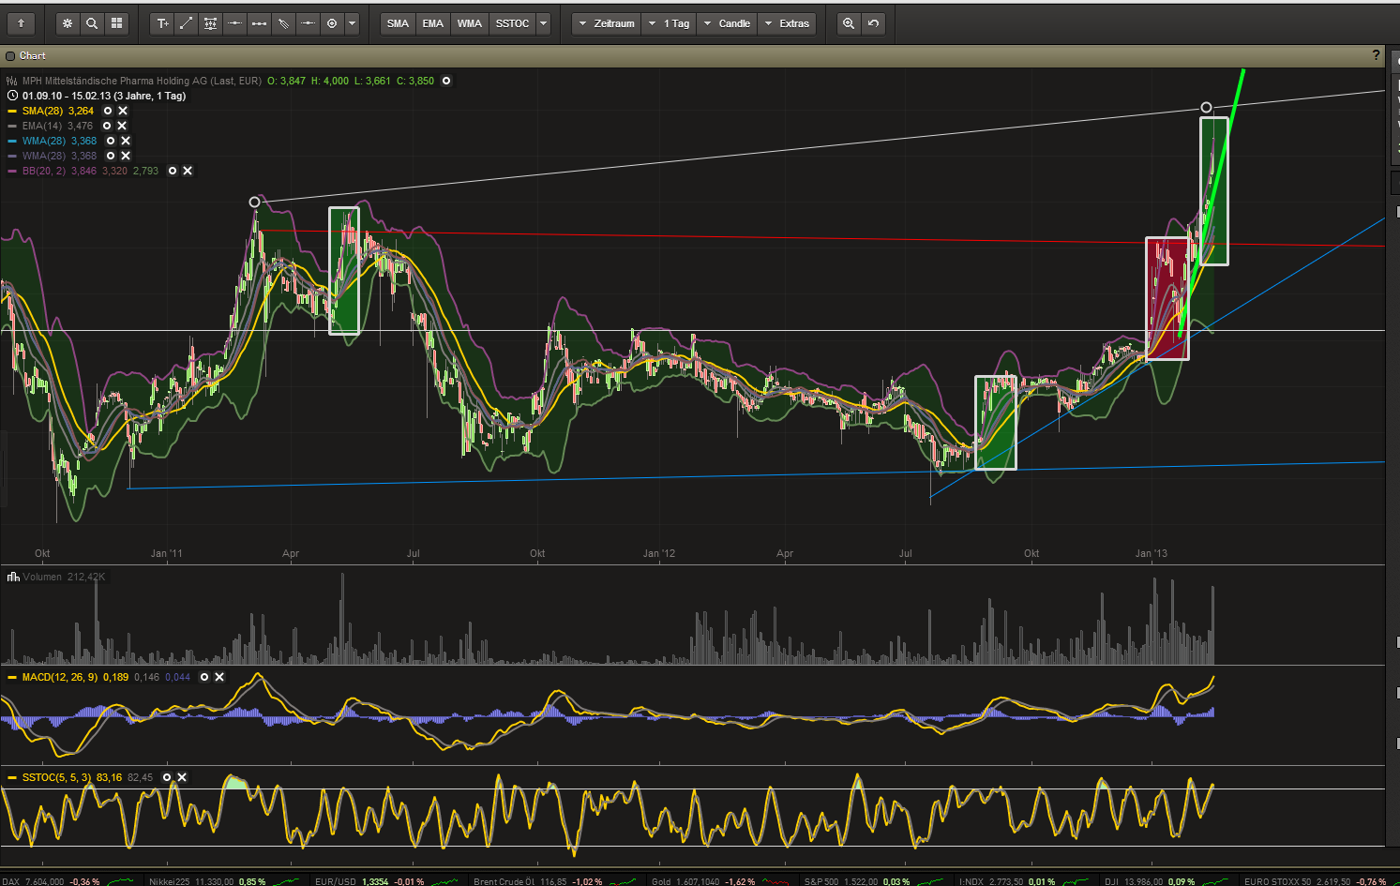Open EMA(14) indicator settings circle
1400x886 pixels.
(x=107, y=126)
